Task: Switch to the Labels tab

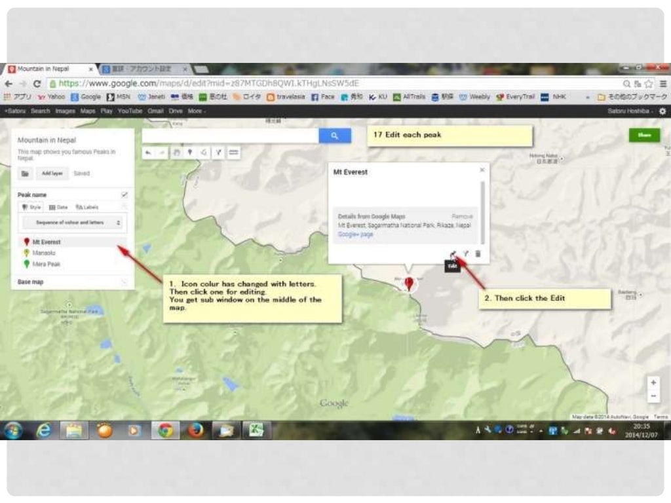Action: [87, 207]
